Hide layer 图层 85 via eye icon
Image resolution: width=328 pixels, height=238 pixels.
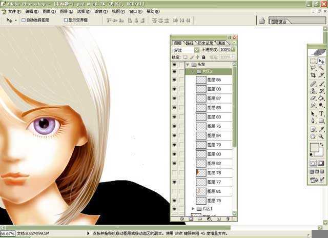[174, 108]
